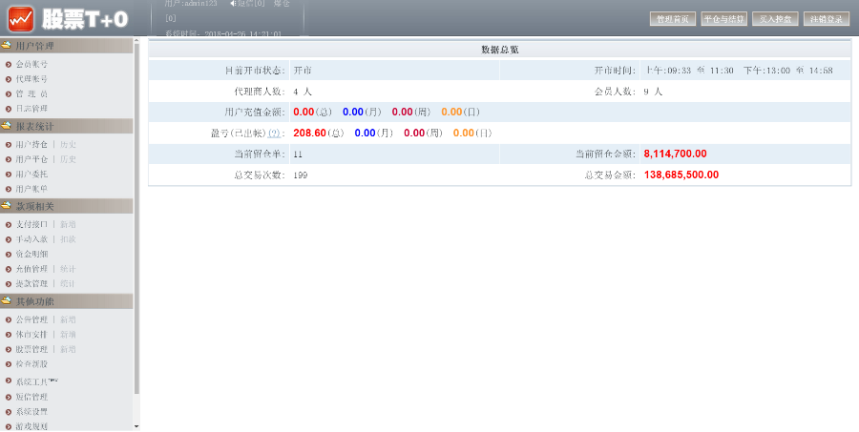859x432 pixels.
Task: Click the 盈亏 total value 208.60
Action: pyautogui.click(x=309, y=134)
